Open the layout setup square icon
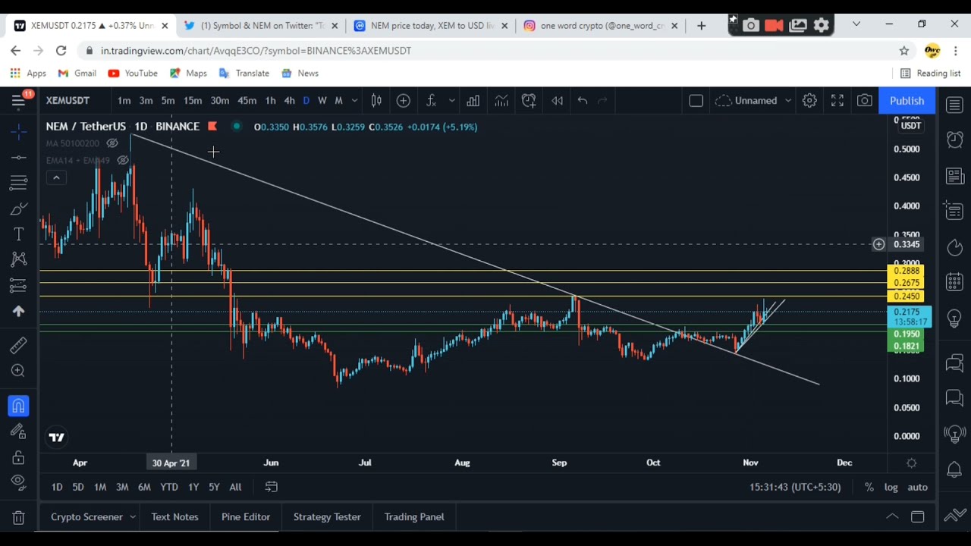 [696, 101]
